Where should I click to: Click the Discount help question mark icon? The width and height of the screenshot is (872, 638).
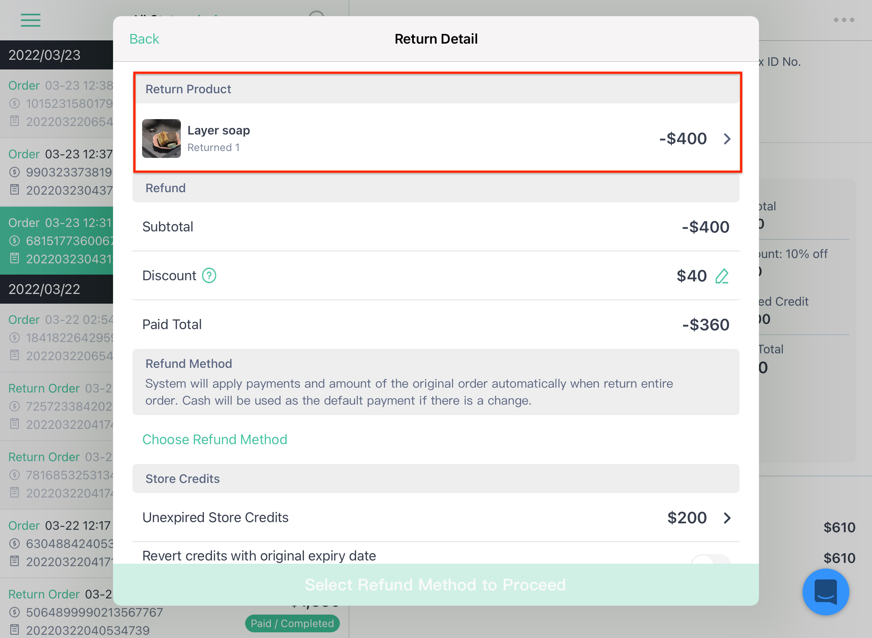point(209,276)
